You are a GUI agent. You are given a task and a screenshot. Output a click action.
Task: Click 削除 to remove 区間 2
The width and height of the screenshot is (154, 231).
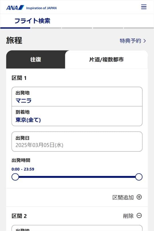coord(128,216)
